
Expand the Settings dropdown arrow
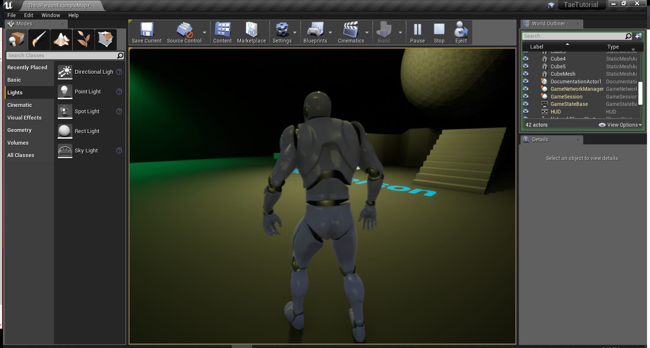pyautogui.click(x=295, y=32)
